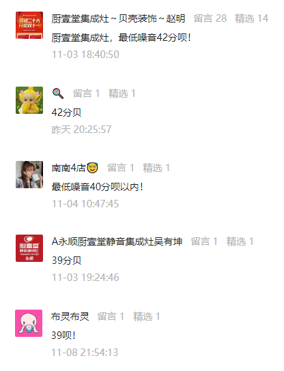Open profile 厨壹堂集成灶~贝壳装饰~赵明
Image resolution: width=284 pixels, height=371 pixels.
pyautogui.click(x=118, y=18)
